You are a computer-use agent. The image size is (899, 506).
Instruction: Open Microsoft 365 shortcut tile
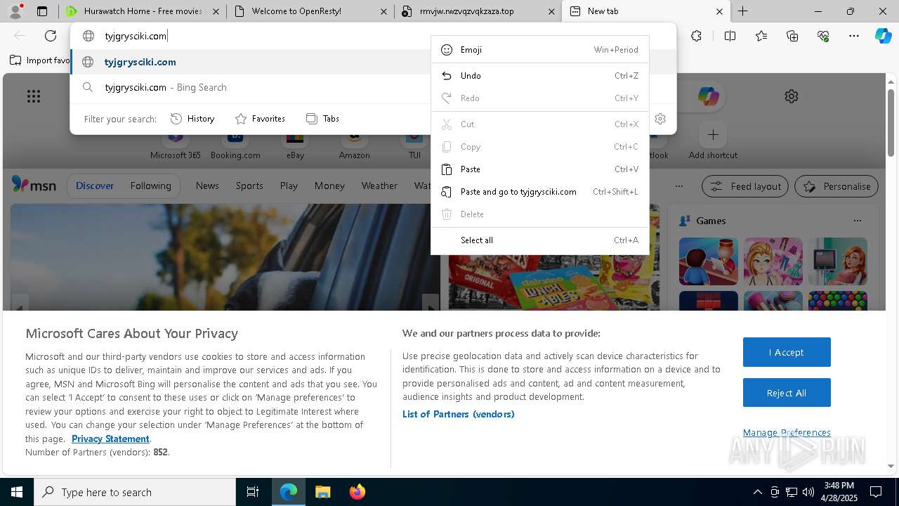click(x=176, y=144)
